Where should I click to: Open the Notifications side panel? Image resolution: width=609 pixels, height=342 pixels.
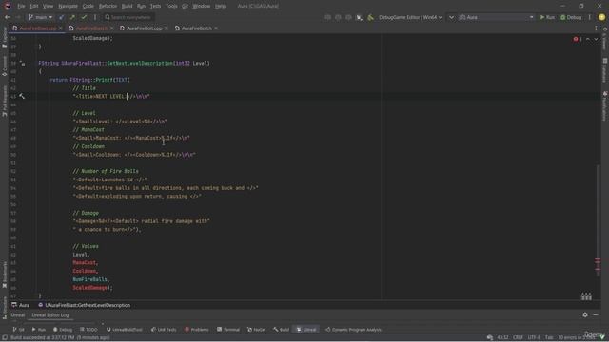tap(605, 105)
